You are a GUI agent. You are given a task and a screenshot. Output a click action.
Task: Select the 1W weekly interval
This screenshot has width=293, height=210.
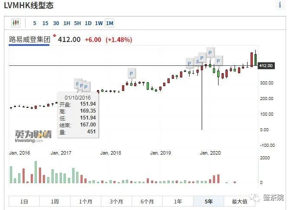(x=99, y=23)
